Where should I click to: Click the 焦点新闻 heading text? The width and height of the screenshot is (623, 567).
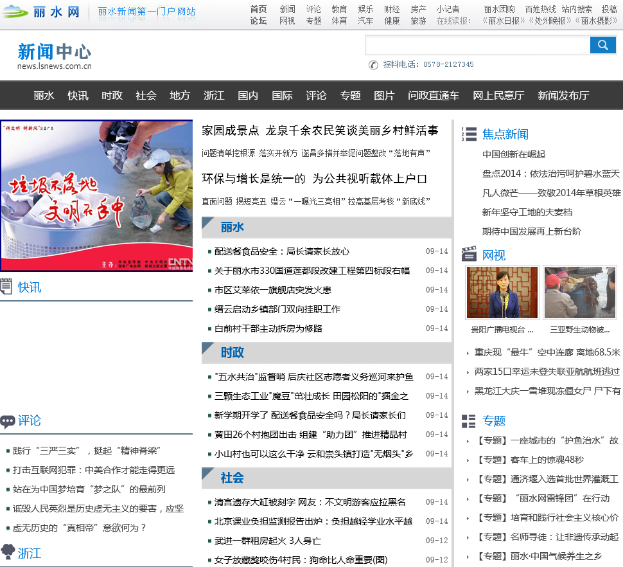pyautogui.click(x=505, y=134)
